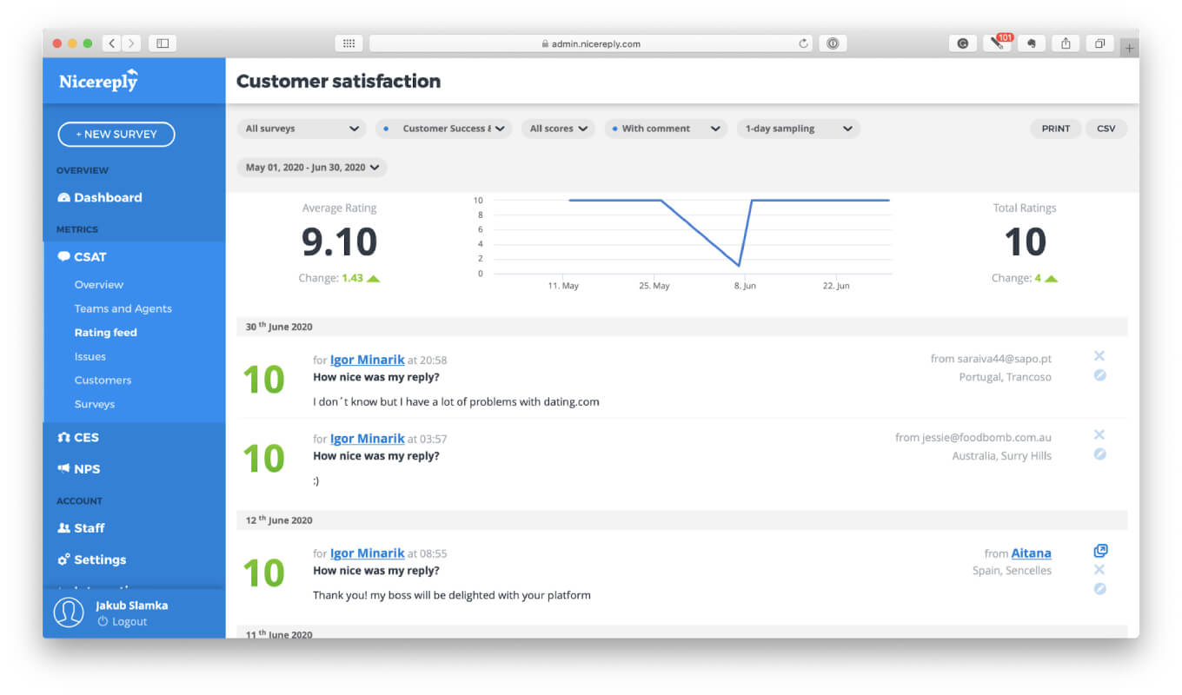1182x695 pixels.
Task: Reload the admin.nicereply.com page
Action: [x=804, y=43]
